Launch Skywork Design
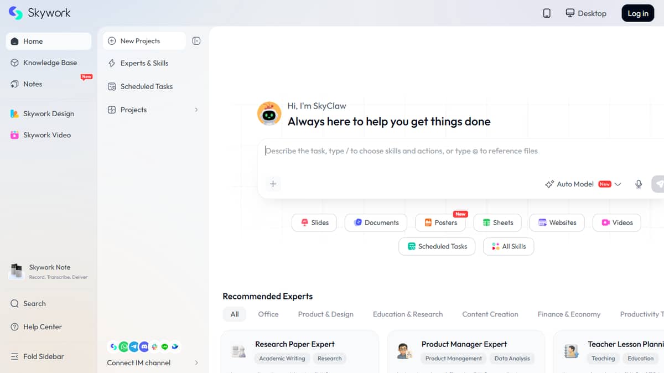This screenshot has height=373, width=664. (x=49, y=113)
